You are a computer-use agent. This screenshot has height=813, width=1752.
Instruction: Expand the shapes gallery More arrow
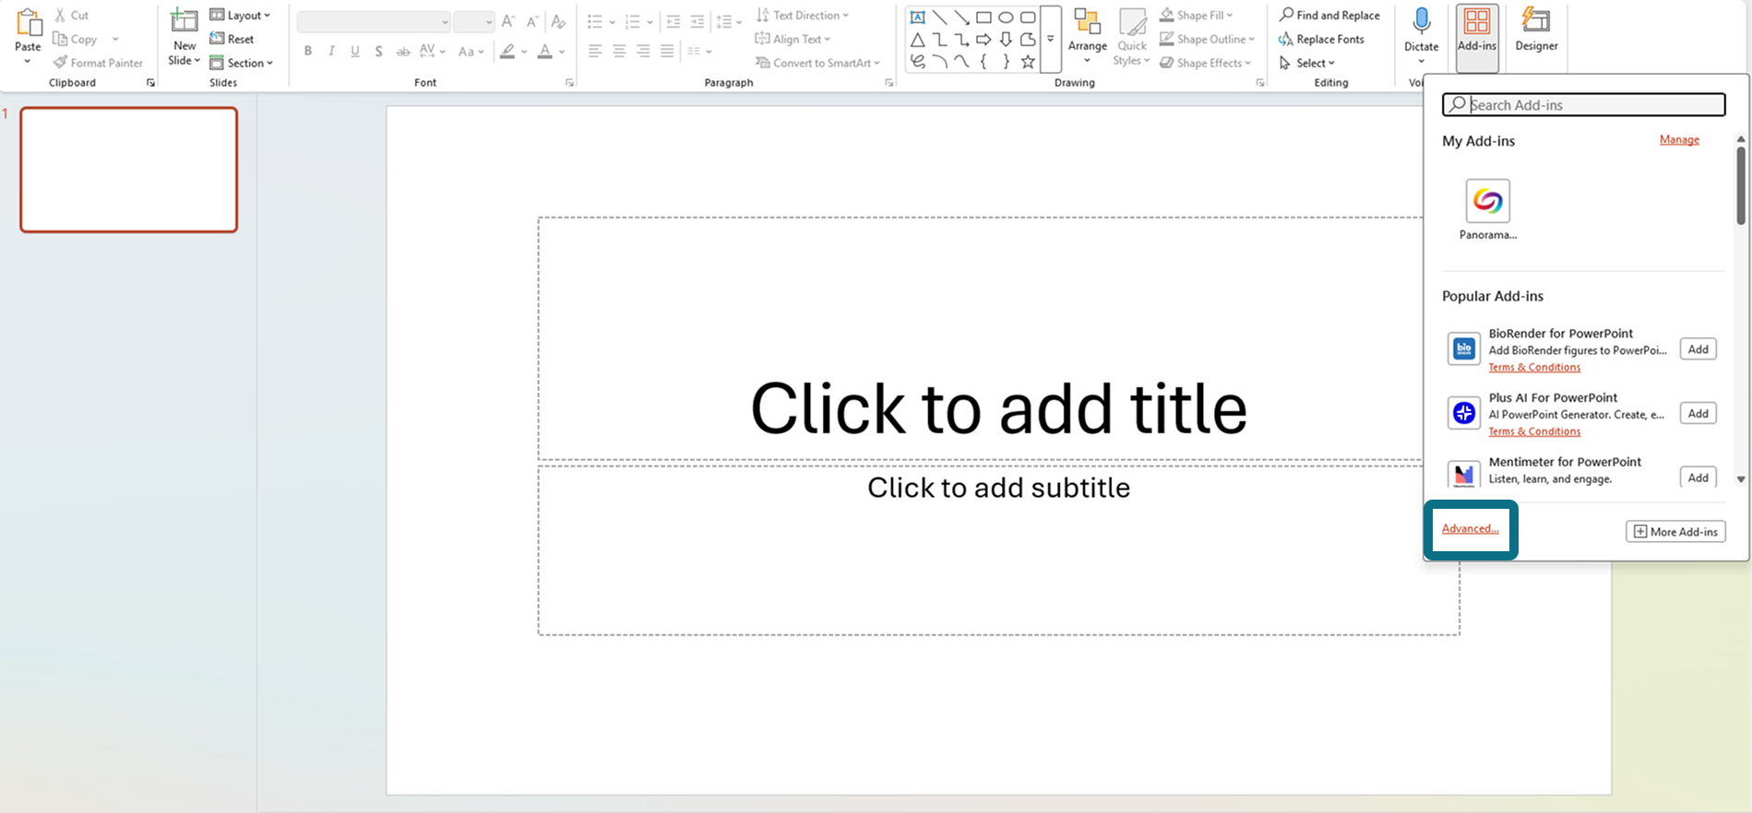[1050, 39]
